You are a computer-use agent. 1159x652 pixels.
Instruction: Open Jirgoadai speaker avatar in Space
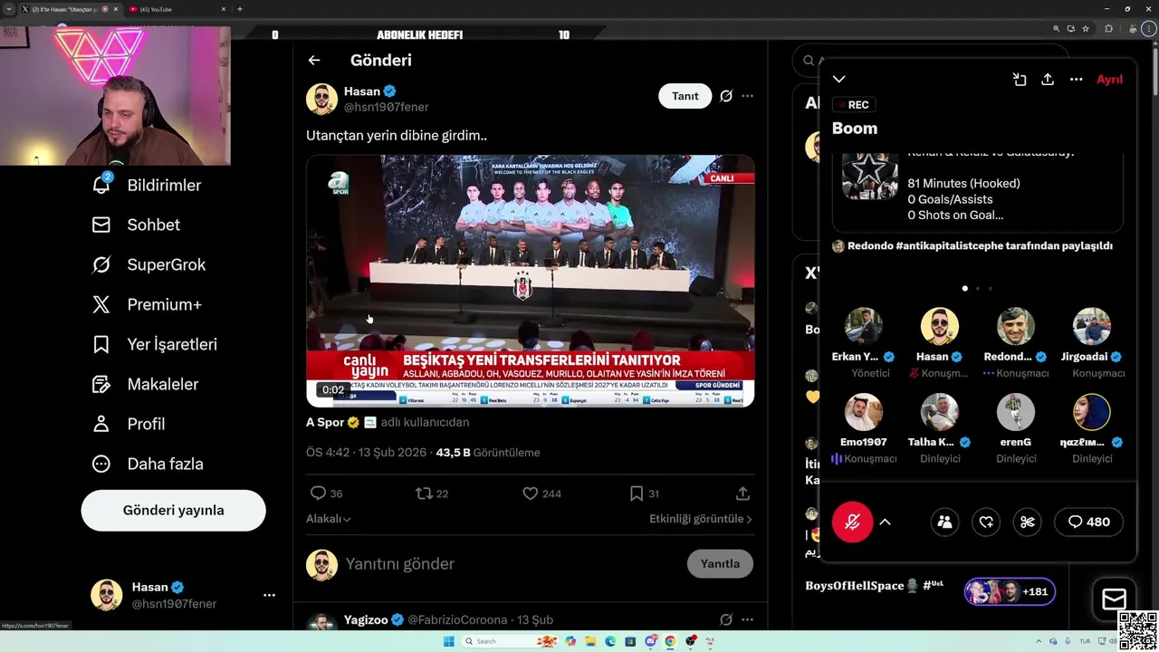pyautogui.click(x=1091, y=327)
